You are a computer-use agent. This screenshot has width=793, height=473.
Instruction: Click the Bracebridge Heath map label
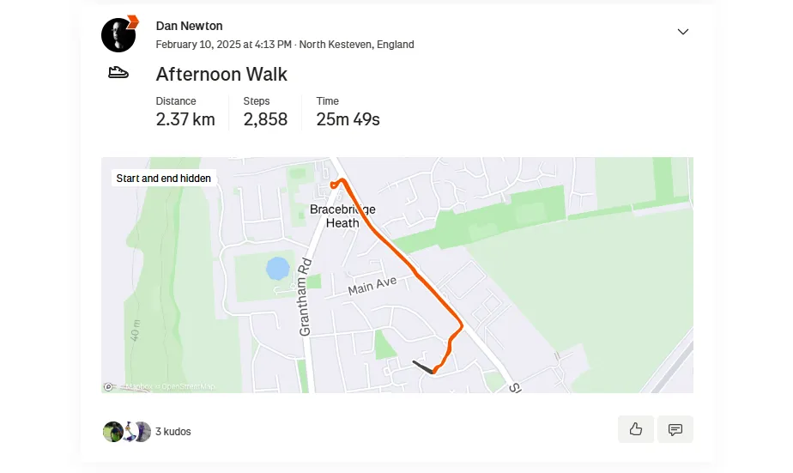[342, 216]
